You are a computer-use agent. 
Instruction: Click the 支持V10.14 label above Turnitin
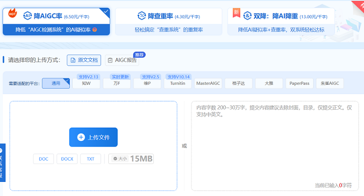coord(179,77)
